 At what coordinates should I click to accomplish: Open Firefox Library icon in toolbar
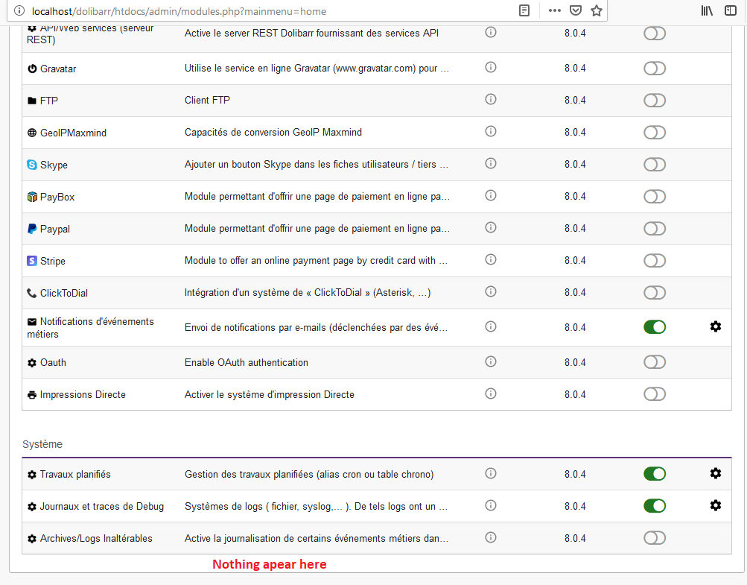[x=707, y=11]
